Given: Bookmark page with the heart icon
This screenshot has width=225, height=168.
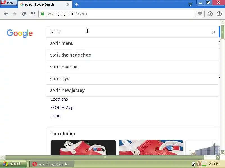Looking at the screenshot, I should click(x=200, y=14).
